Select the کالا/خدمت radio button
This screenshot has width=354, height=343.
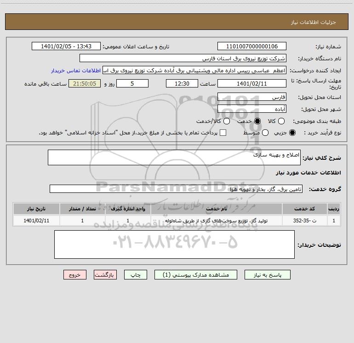[227, 121]
